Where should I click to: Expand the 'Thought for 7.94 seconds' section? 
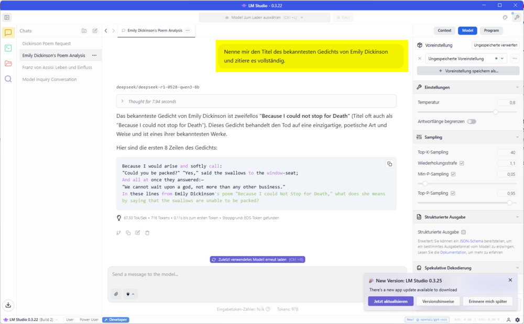(256, 102)
